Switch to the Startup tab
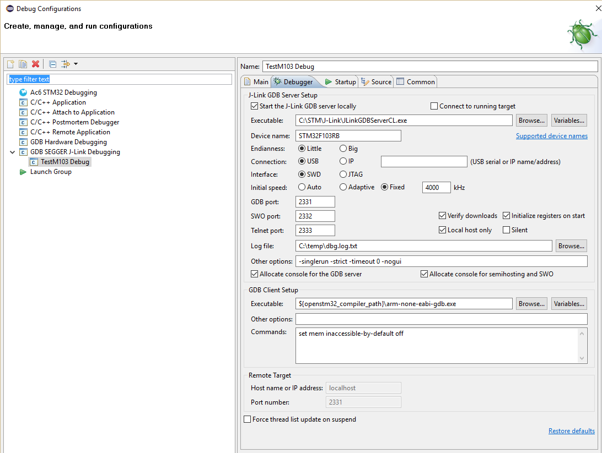This screenshot has width=602, height=453. click(x=340, y=81)
